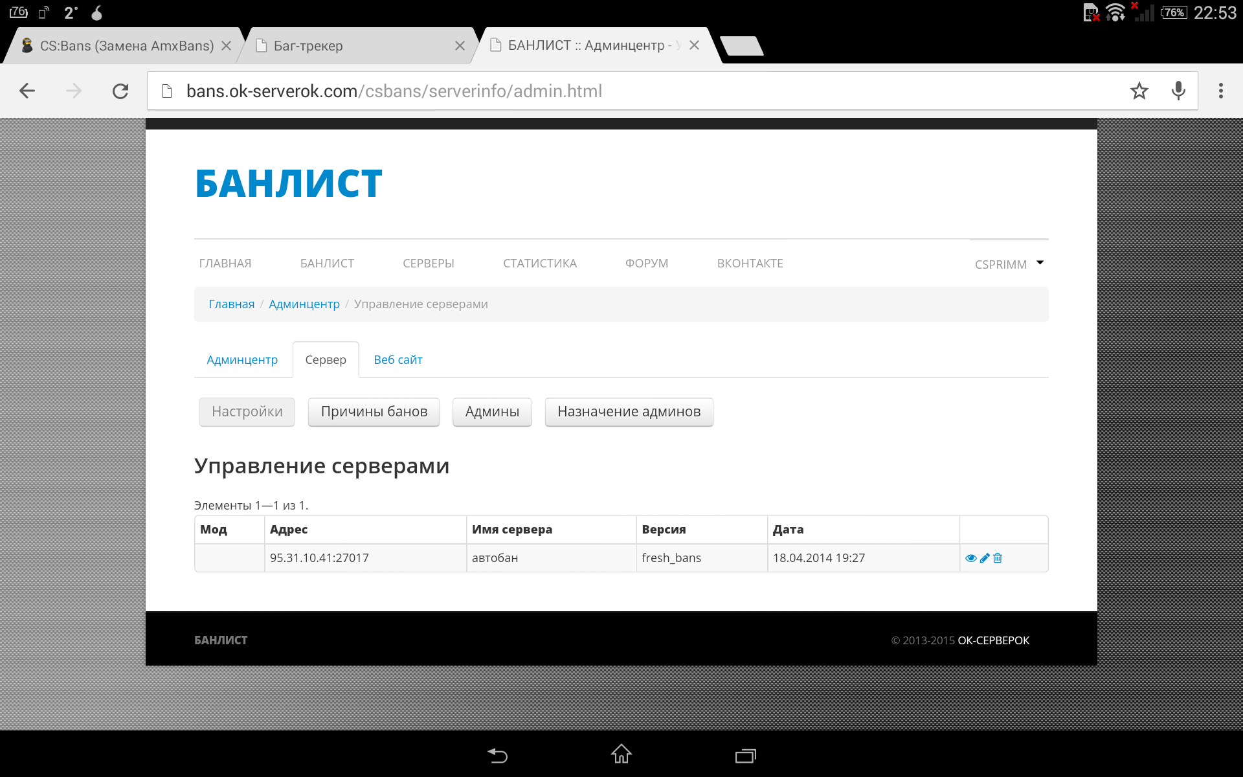This screenshot has width=1243, height=777.
Task: Tap the Android home button
Action: [621, 754]
